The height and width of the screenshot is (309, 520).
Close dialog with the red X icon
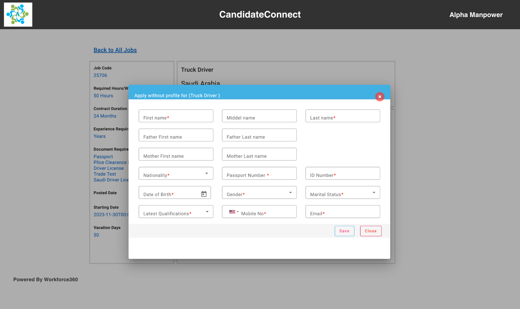(x=380, y=97)
